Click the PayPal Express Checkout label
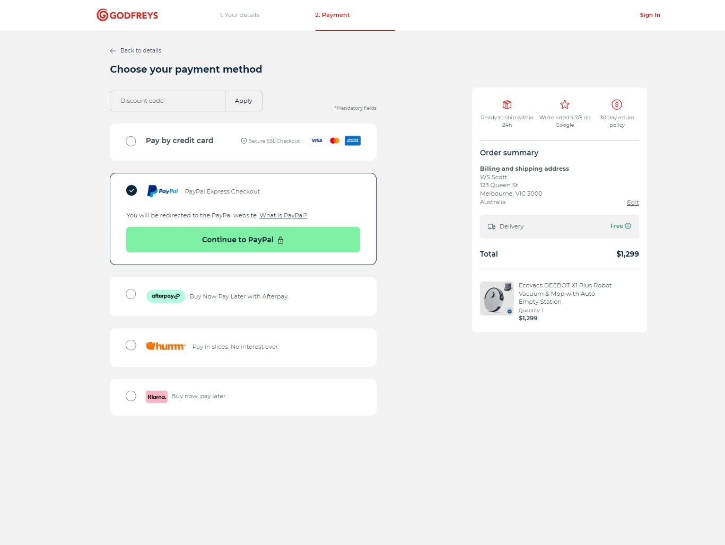The height and width of the screenshot is (545, 725). click(222, 191)
